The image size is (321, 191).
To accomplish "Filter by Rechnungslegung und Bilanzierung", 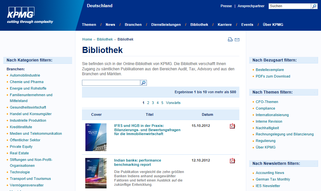I will pyautogui.click(x=285, y=134).
